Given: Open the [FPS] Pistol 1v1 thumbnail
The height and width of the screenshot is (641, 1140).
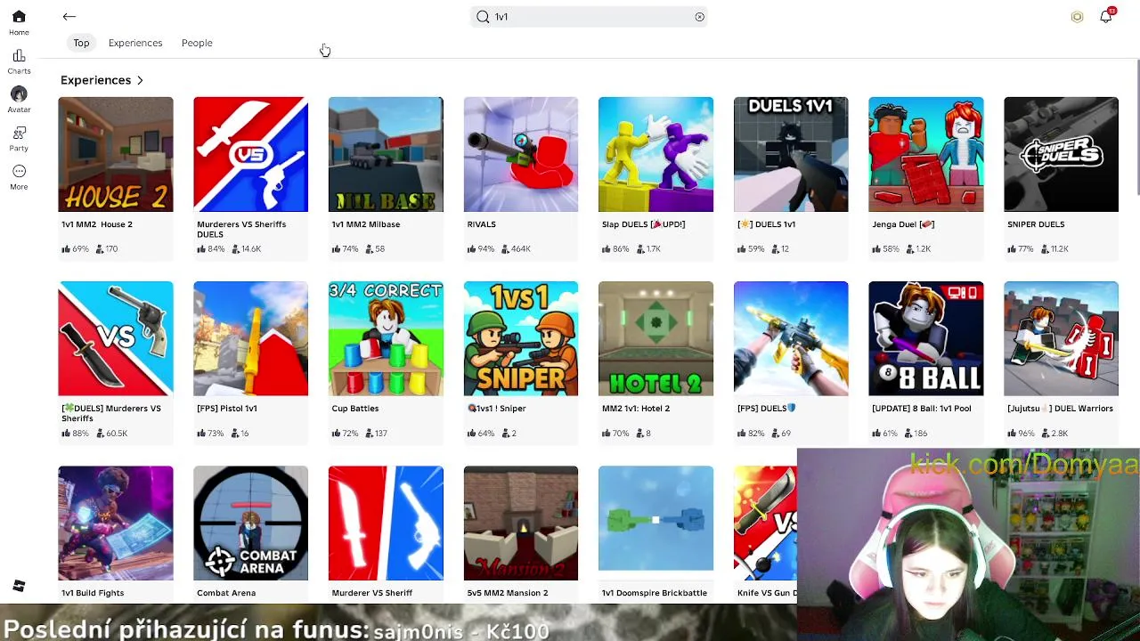Looking at the screenshot, I should click(250, 338).
